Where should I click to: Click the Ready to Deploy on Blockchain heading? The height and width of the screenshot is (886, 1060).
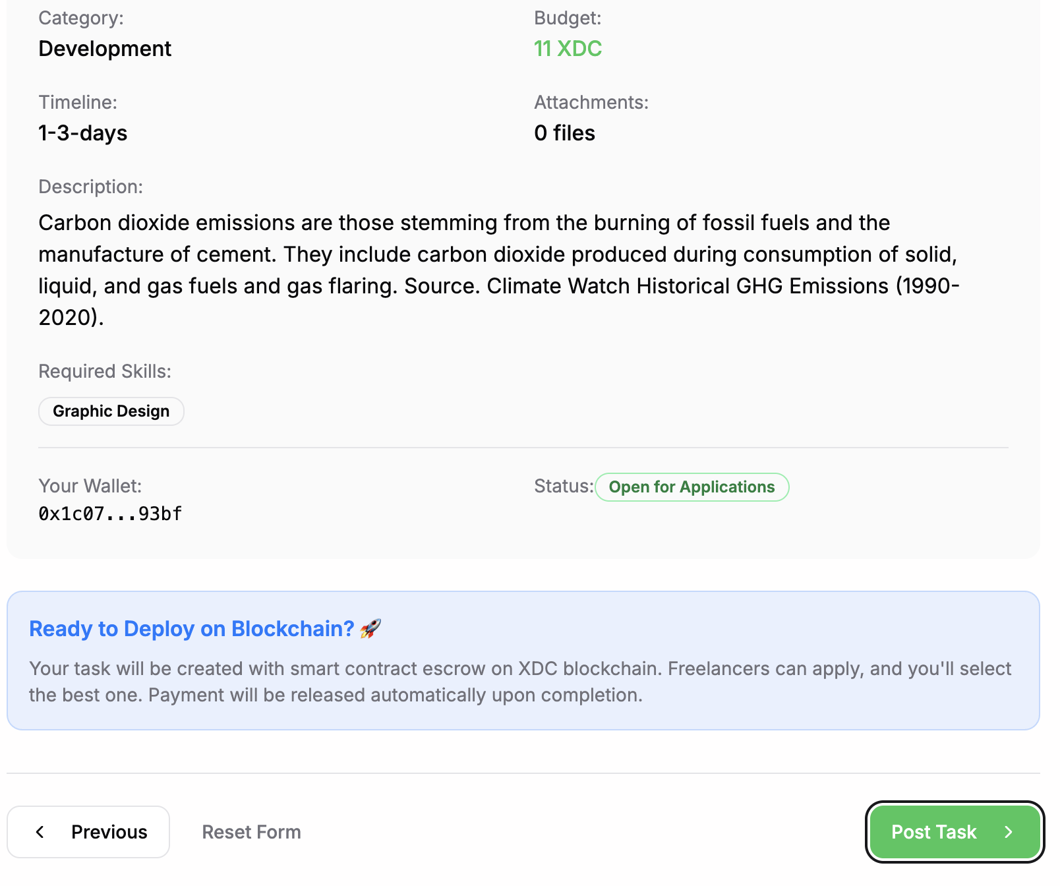(192, 629)
